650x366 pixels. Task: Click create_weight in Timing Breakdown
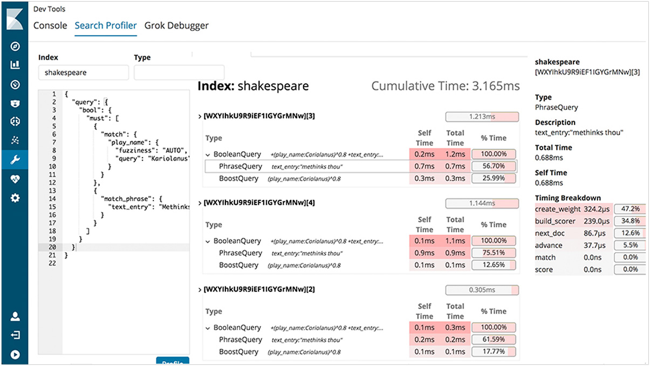[558, 209]
